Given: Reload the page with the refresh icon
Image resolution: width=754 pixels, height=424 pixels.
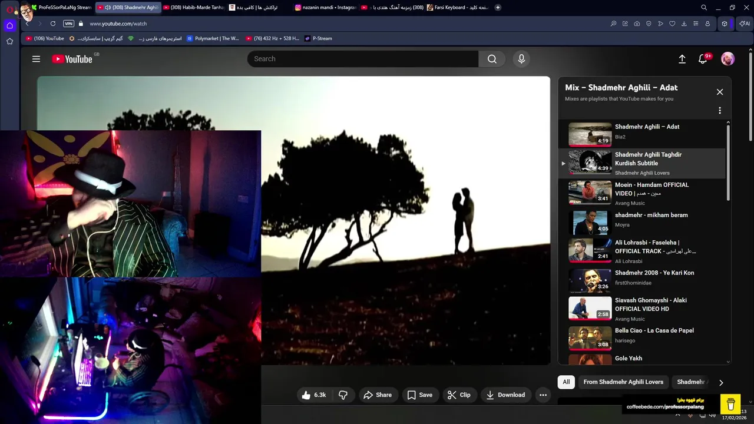Looking at the screenshot, I should (53, 24).
